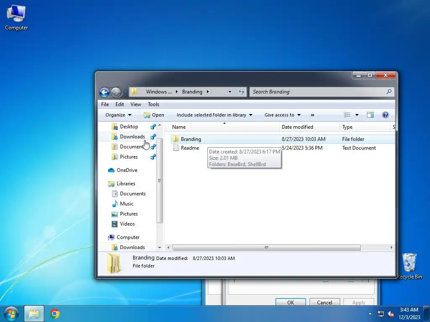Screen dimensions: 430x322
Task: Click the pin icon beside Desktop
Action: point(153,127)
